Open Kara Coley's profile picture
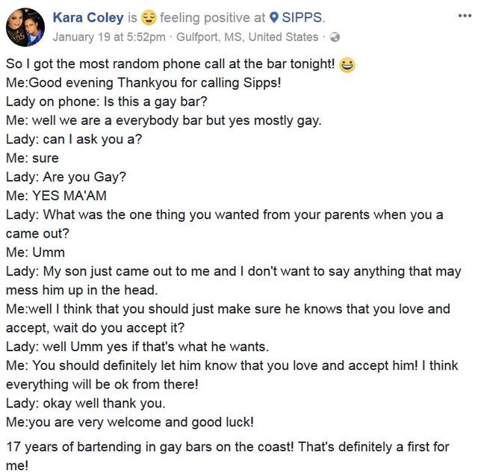The height and width of the screenshot is (476, 478). tap(25, 25)
